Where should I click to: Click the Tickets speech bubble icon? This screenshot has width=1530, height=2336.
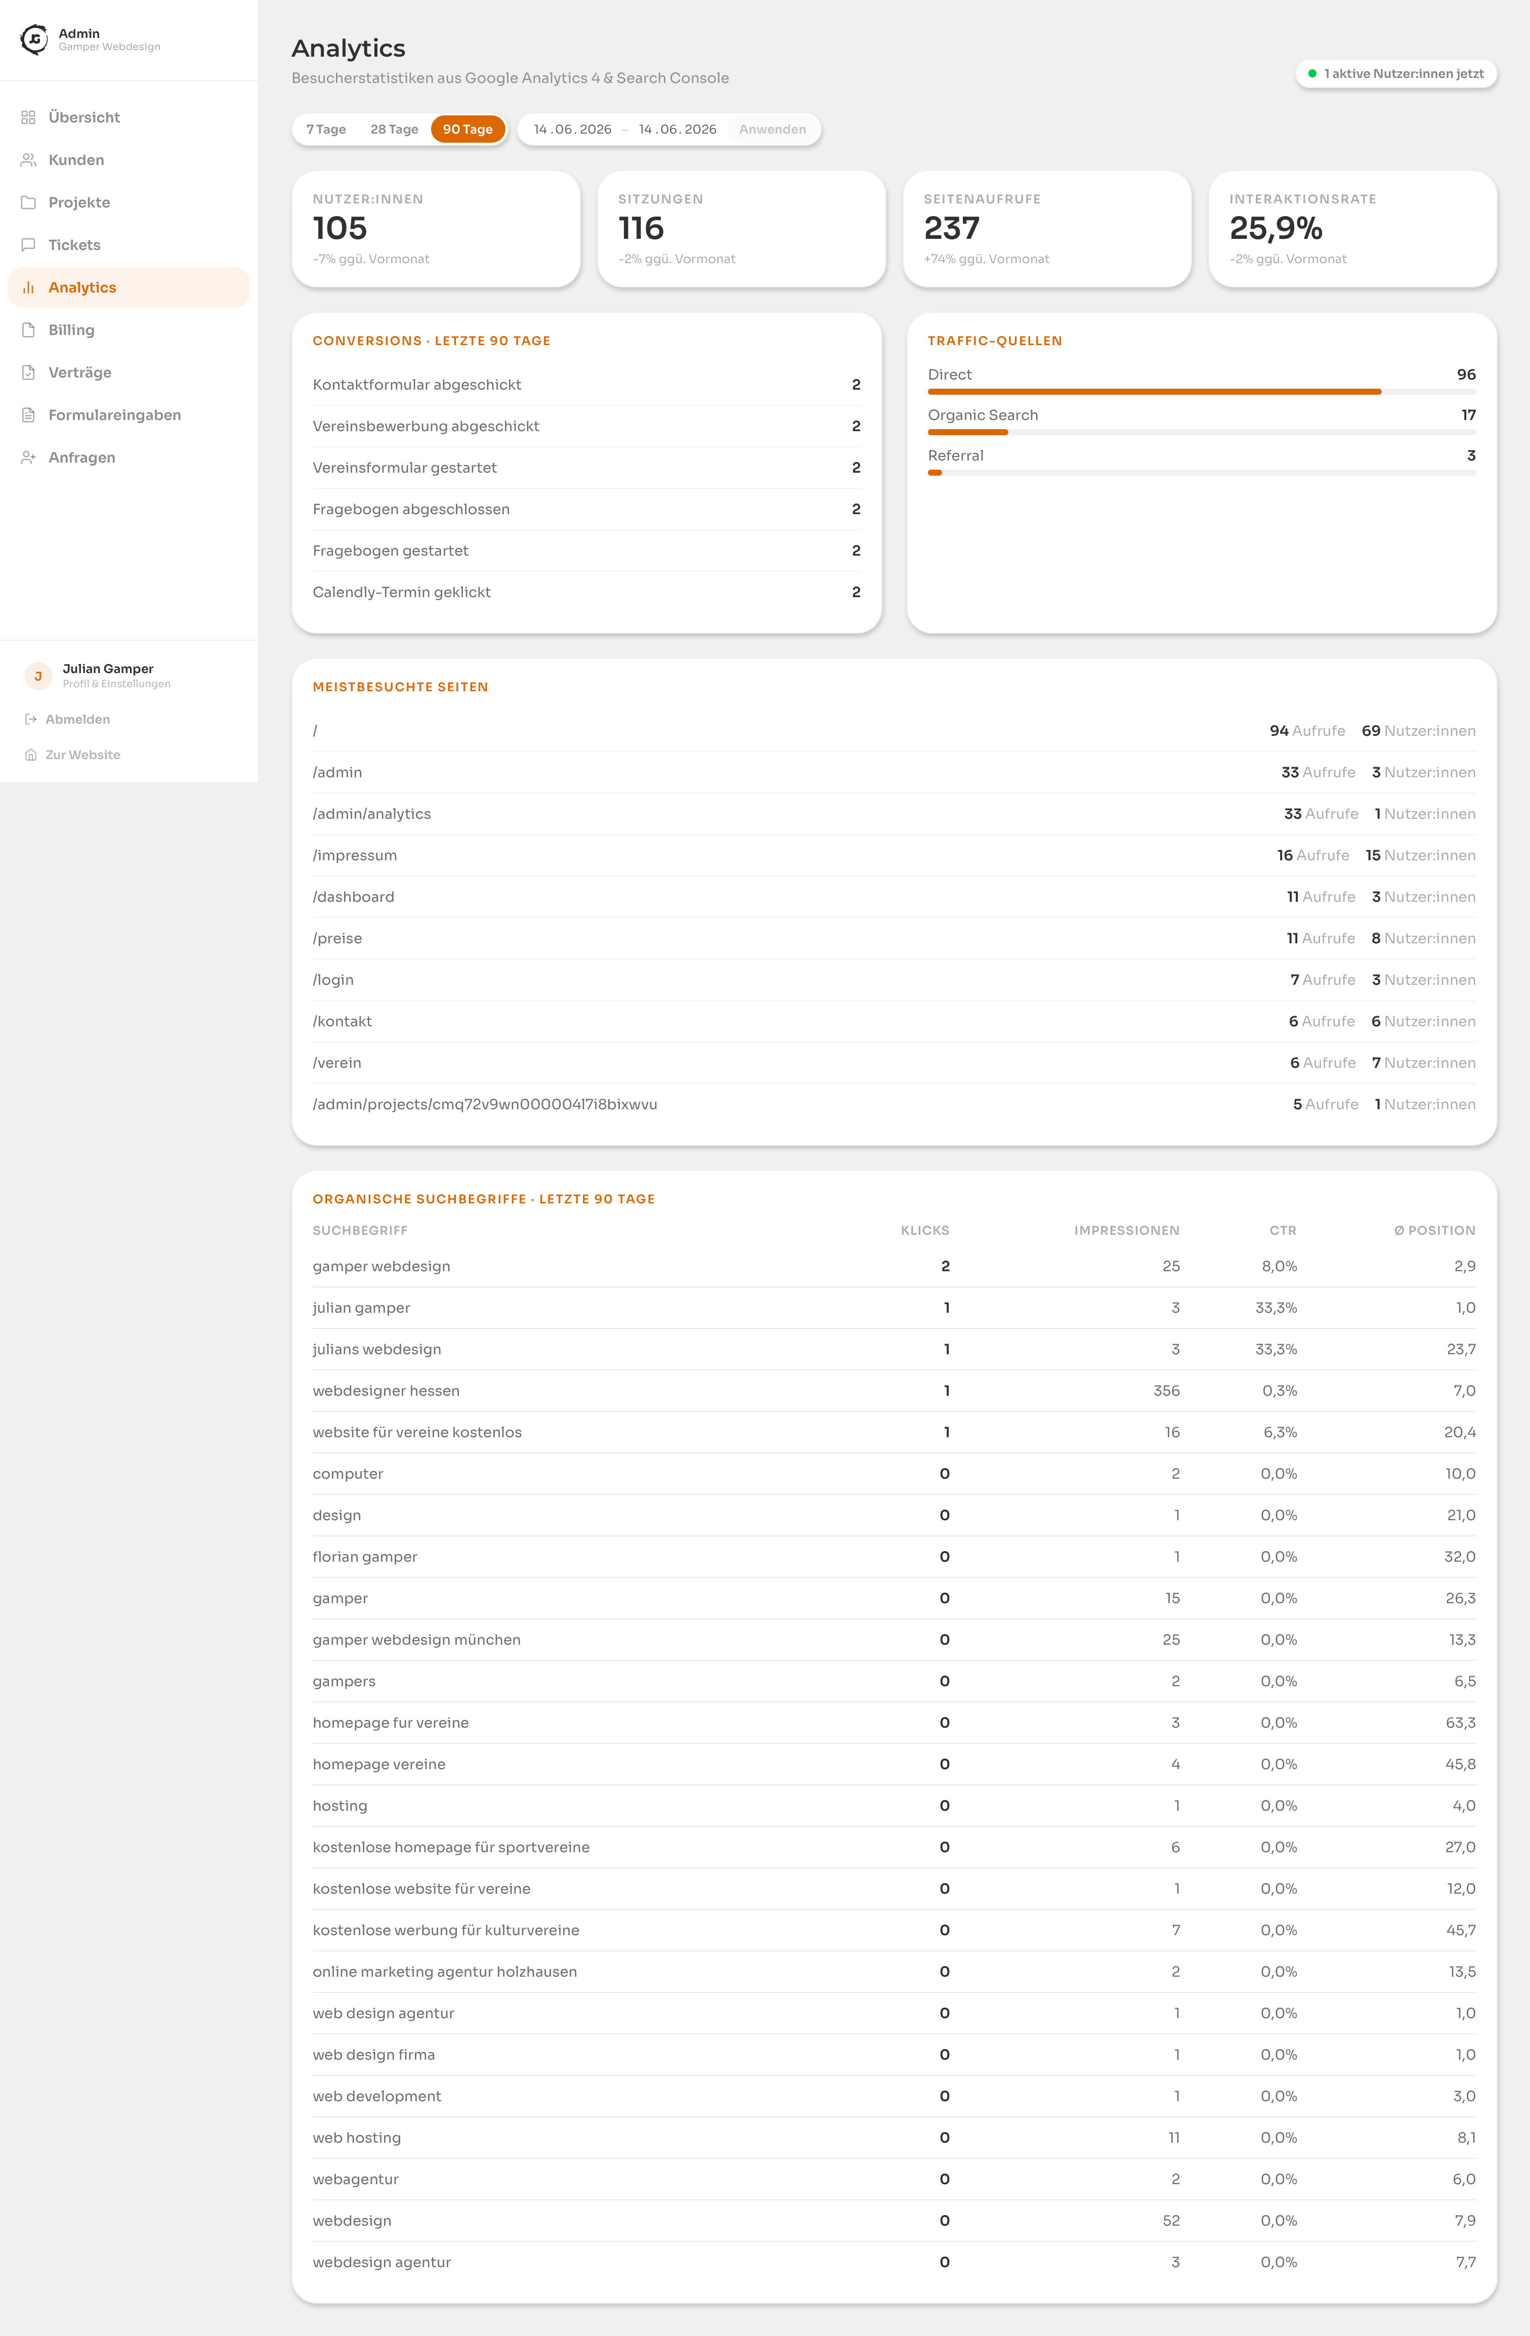(28, 245)
